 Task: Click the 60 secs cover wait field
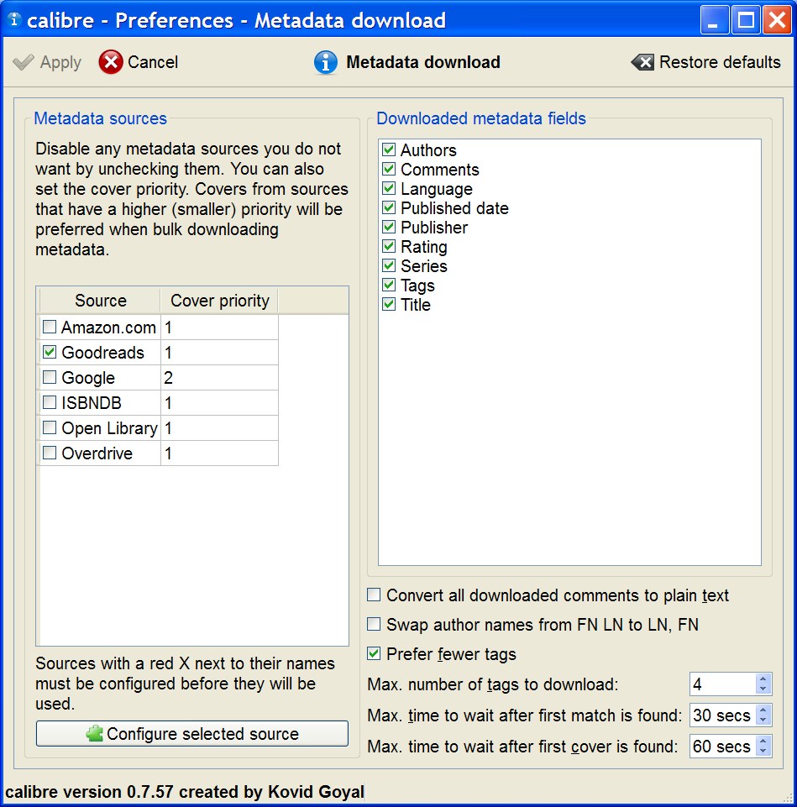pyautogui.click(x=722, y=747)
